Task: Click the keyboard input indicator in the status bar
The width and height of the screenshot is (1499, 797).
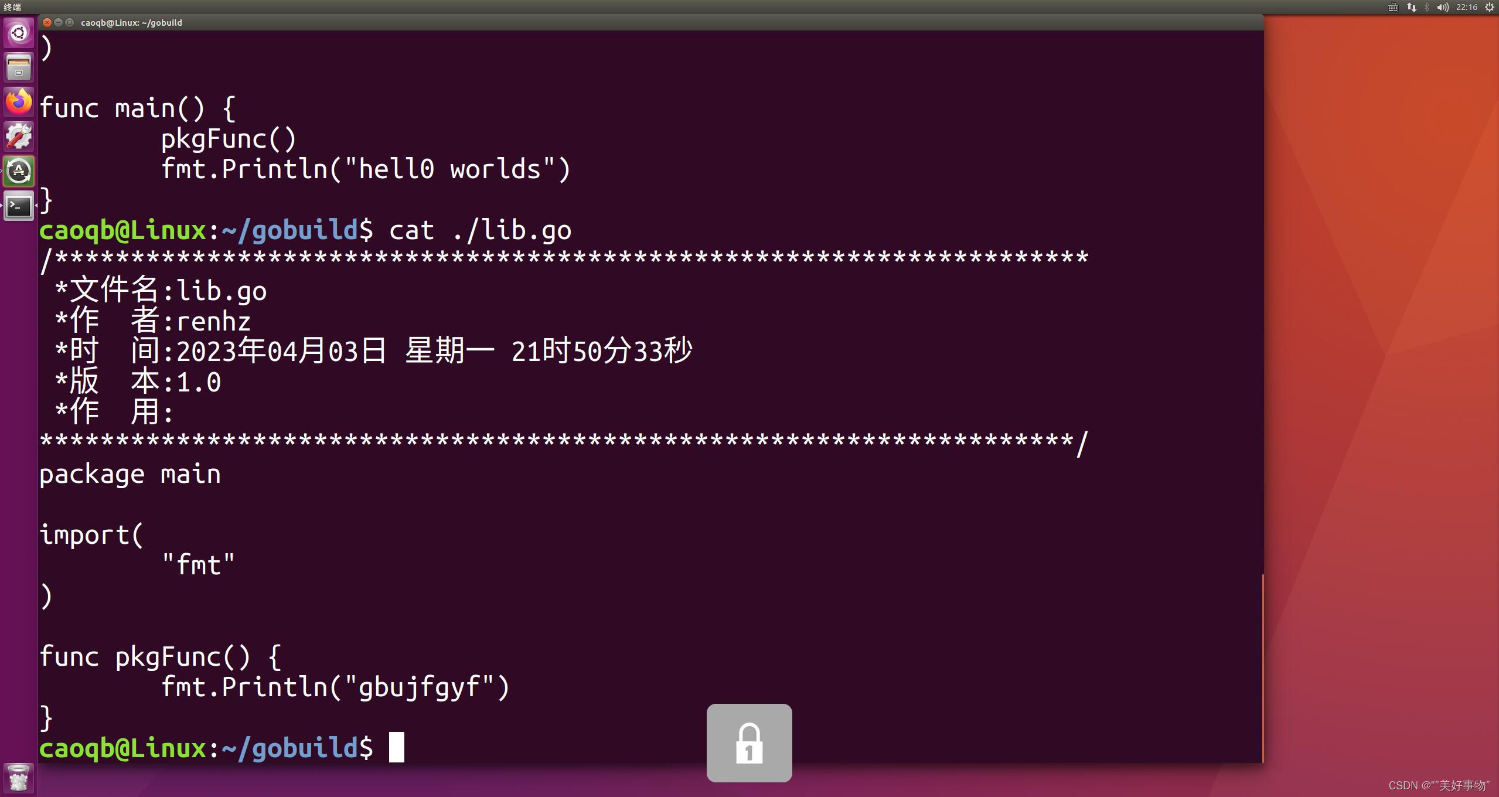Action: (x=1392, y=8)
